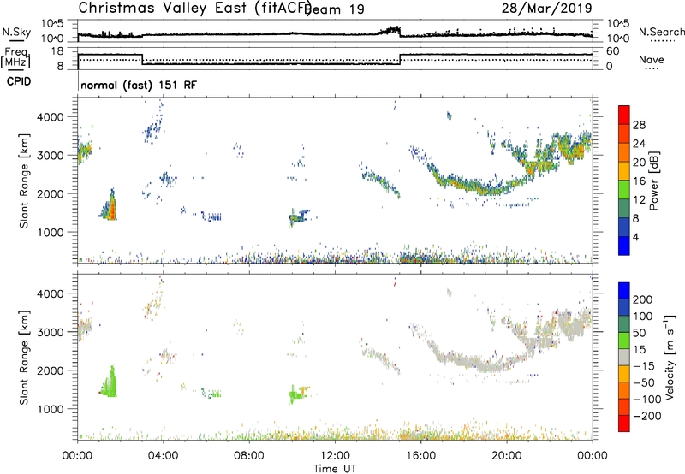Click the 'CPID' row label
The height and width of the screenshot is (474, 685).
(19, 81)
